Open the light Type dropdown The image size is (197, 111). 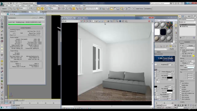[x=189, y=48]
